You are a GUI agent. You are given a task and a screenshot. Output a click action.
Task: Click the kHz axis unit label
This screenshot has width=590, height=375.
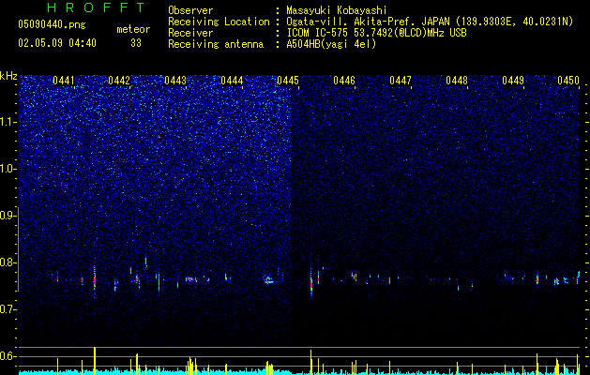point(8,76)
